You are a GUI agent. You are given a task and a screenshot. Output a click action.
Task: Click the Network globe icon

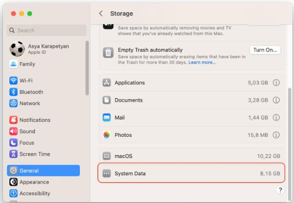(13, 103)
